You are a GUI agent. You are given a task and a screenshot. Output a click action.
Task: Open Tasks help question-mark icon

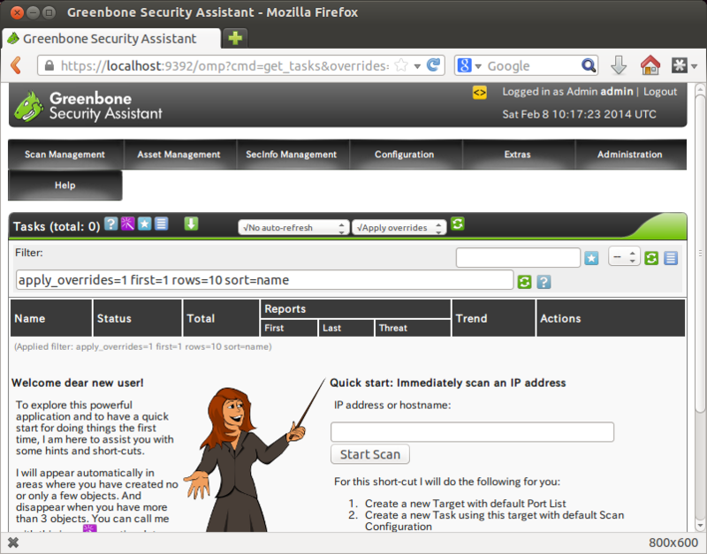[x=111, y=224]
